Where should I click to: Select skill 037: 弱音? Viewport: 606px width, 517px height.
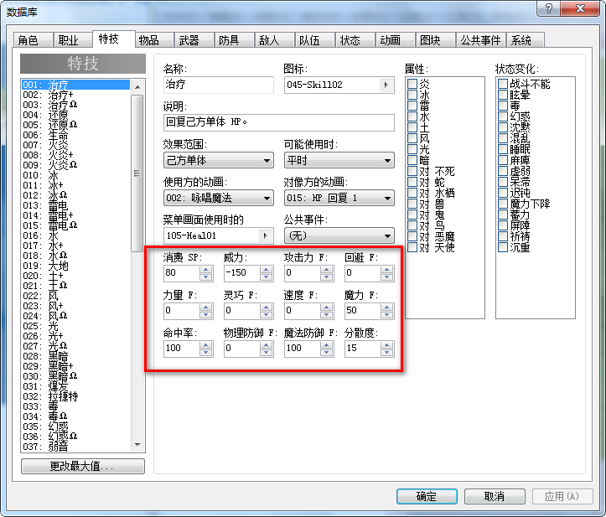75,447
